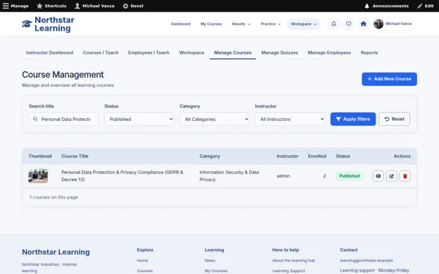Open footer Home link

coord(142,260)
